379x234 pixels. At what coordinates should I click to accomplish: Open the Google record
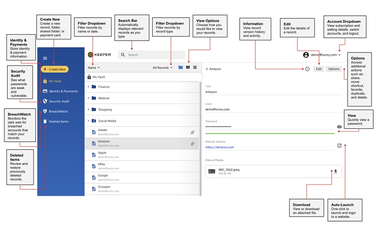[142, 178]
